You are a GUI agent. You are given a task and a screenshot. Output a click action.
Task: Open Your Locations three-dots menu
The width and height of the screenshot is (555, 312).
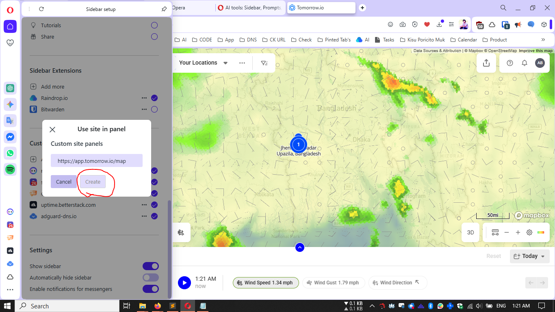tap(242, 63)
